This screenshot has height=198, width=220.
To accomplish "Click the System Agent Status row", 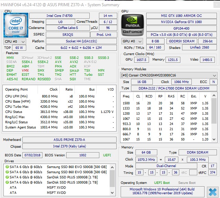I will click(60, 127).
